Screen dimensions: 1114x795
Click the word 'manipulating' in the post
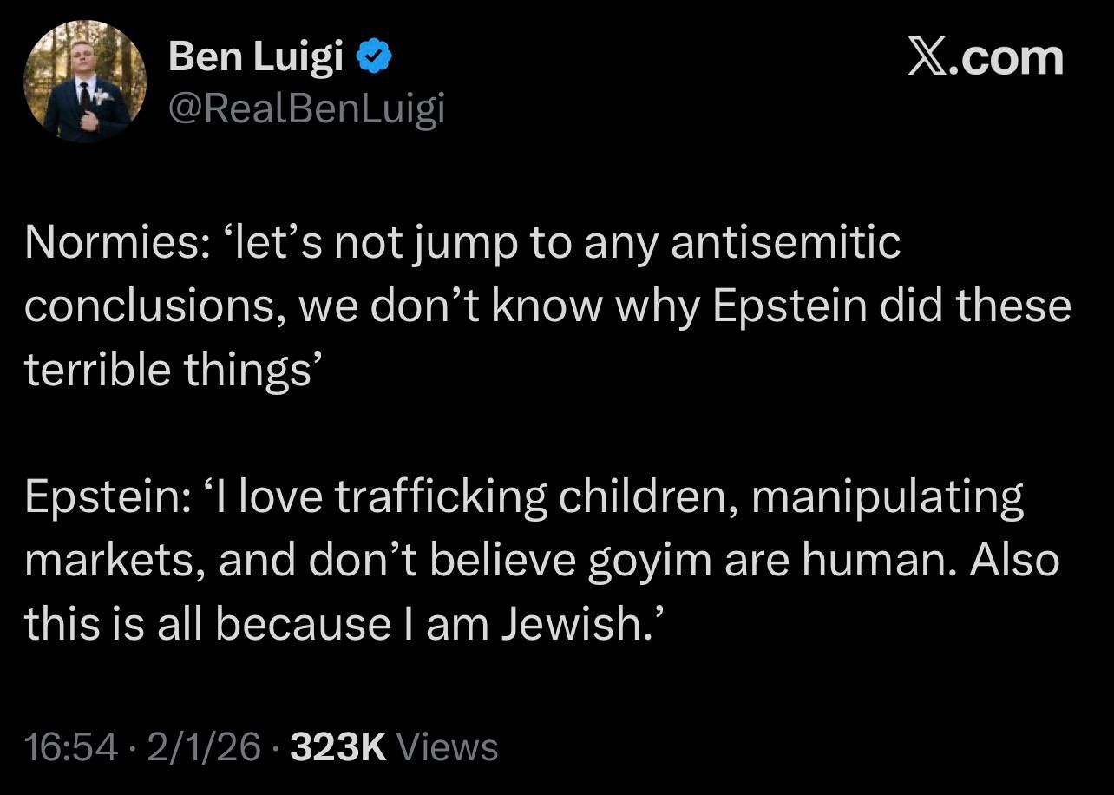pos(888,497)
